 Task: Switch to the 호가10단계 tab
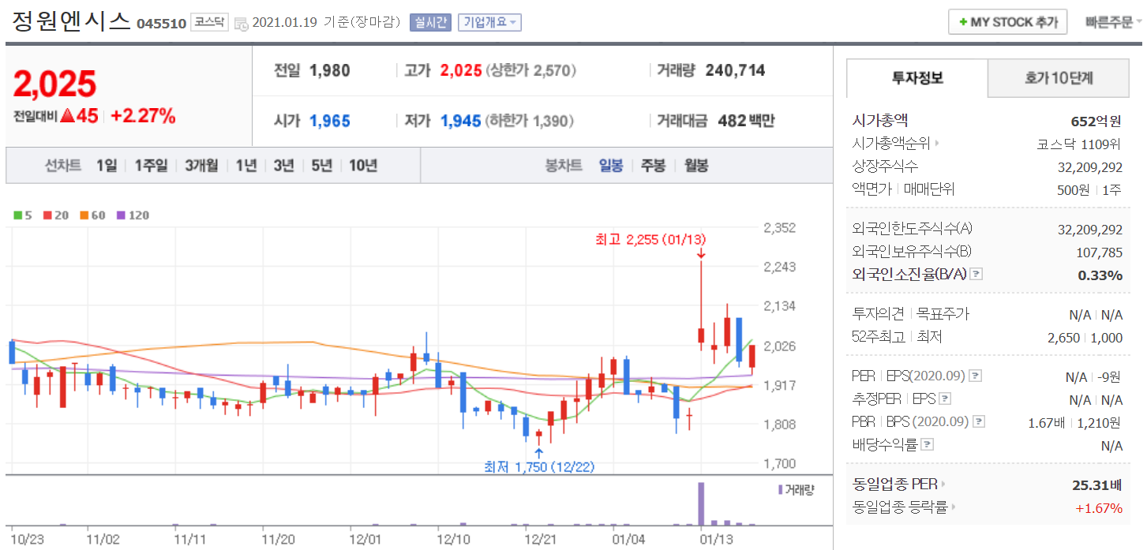[1059, 78]
